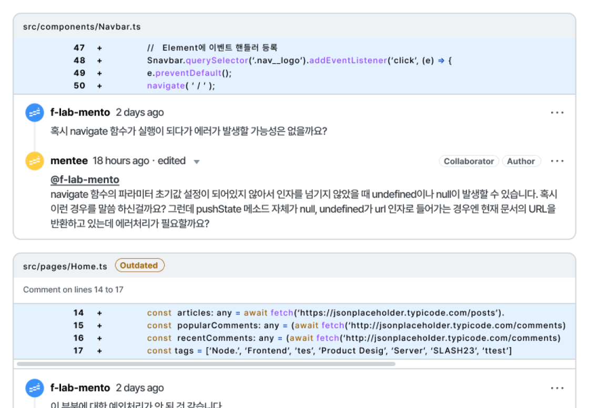Open mentee user profile name
Screen dimensions: 589x408
click(69, 161)
